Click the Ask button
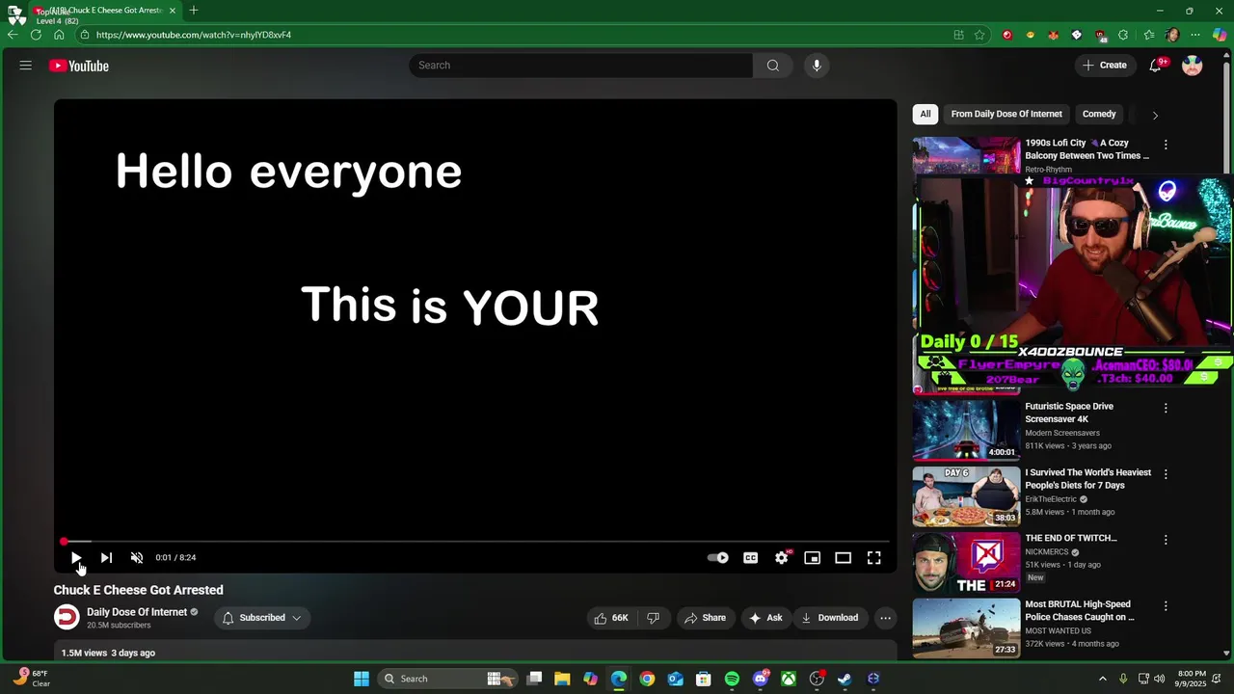1234x694 pixels. (x=765, y=618)
